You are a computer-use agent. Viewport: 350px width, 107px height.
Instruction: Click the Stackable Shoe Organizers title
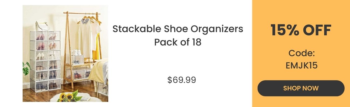[x=178, y=29]
